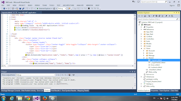Click the Navigate Backward arrow in toolbar
Image resolution: width=181 pixels, height=101 pixels.
coord(4,9)
